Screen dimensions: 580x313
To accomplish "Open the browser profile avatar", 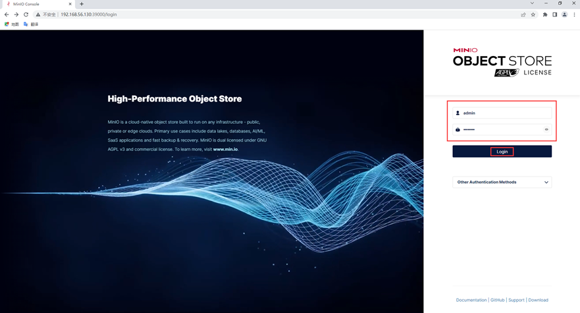I will 564,14.
